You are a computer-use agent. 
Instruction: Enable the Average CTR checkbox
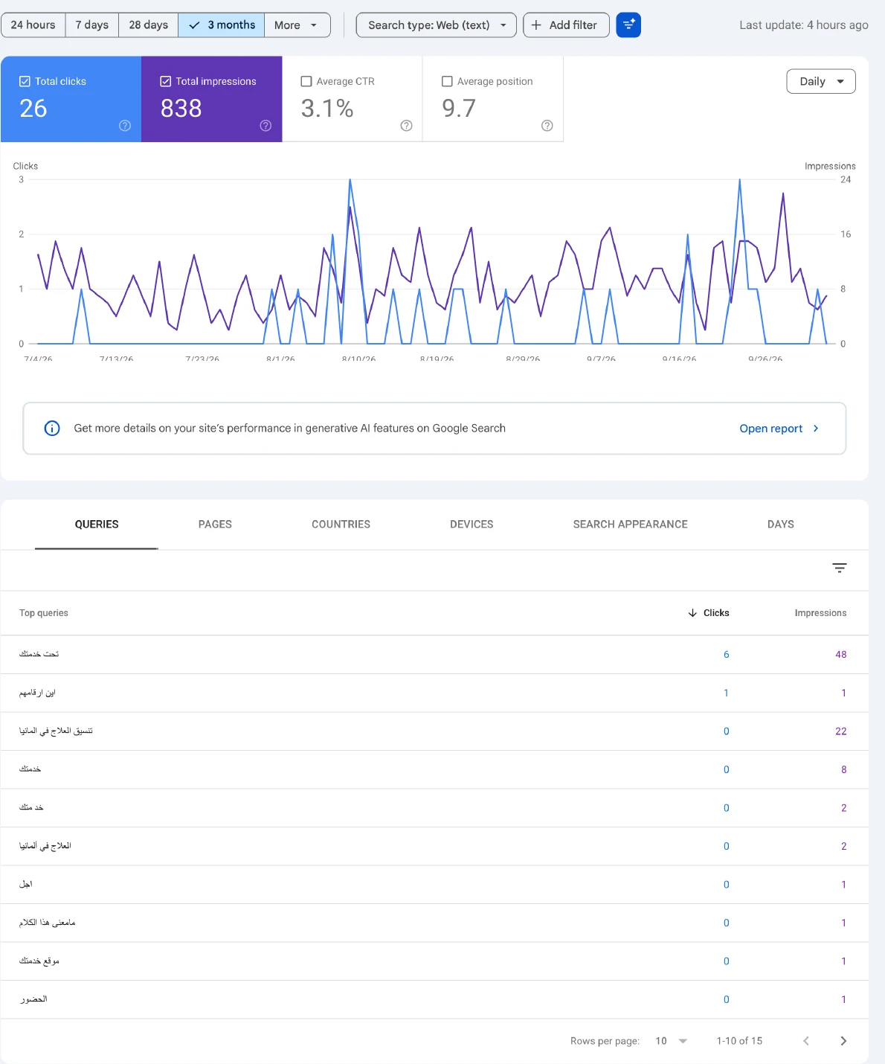coord(306,81)
